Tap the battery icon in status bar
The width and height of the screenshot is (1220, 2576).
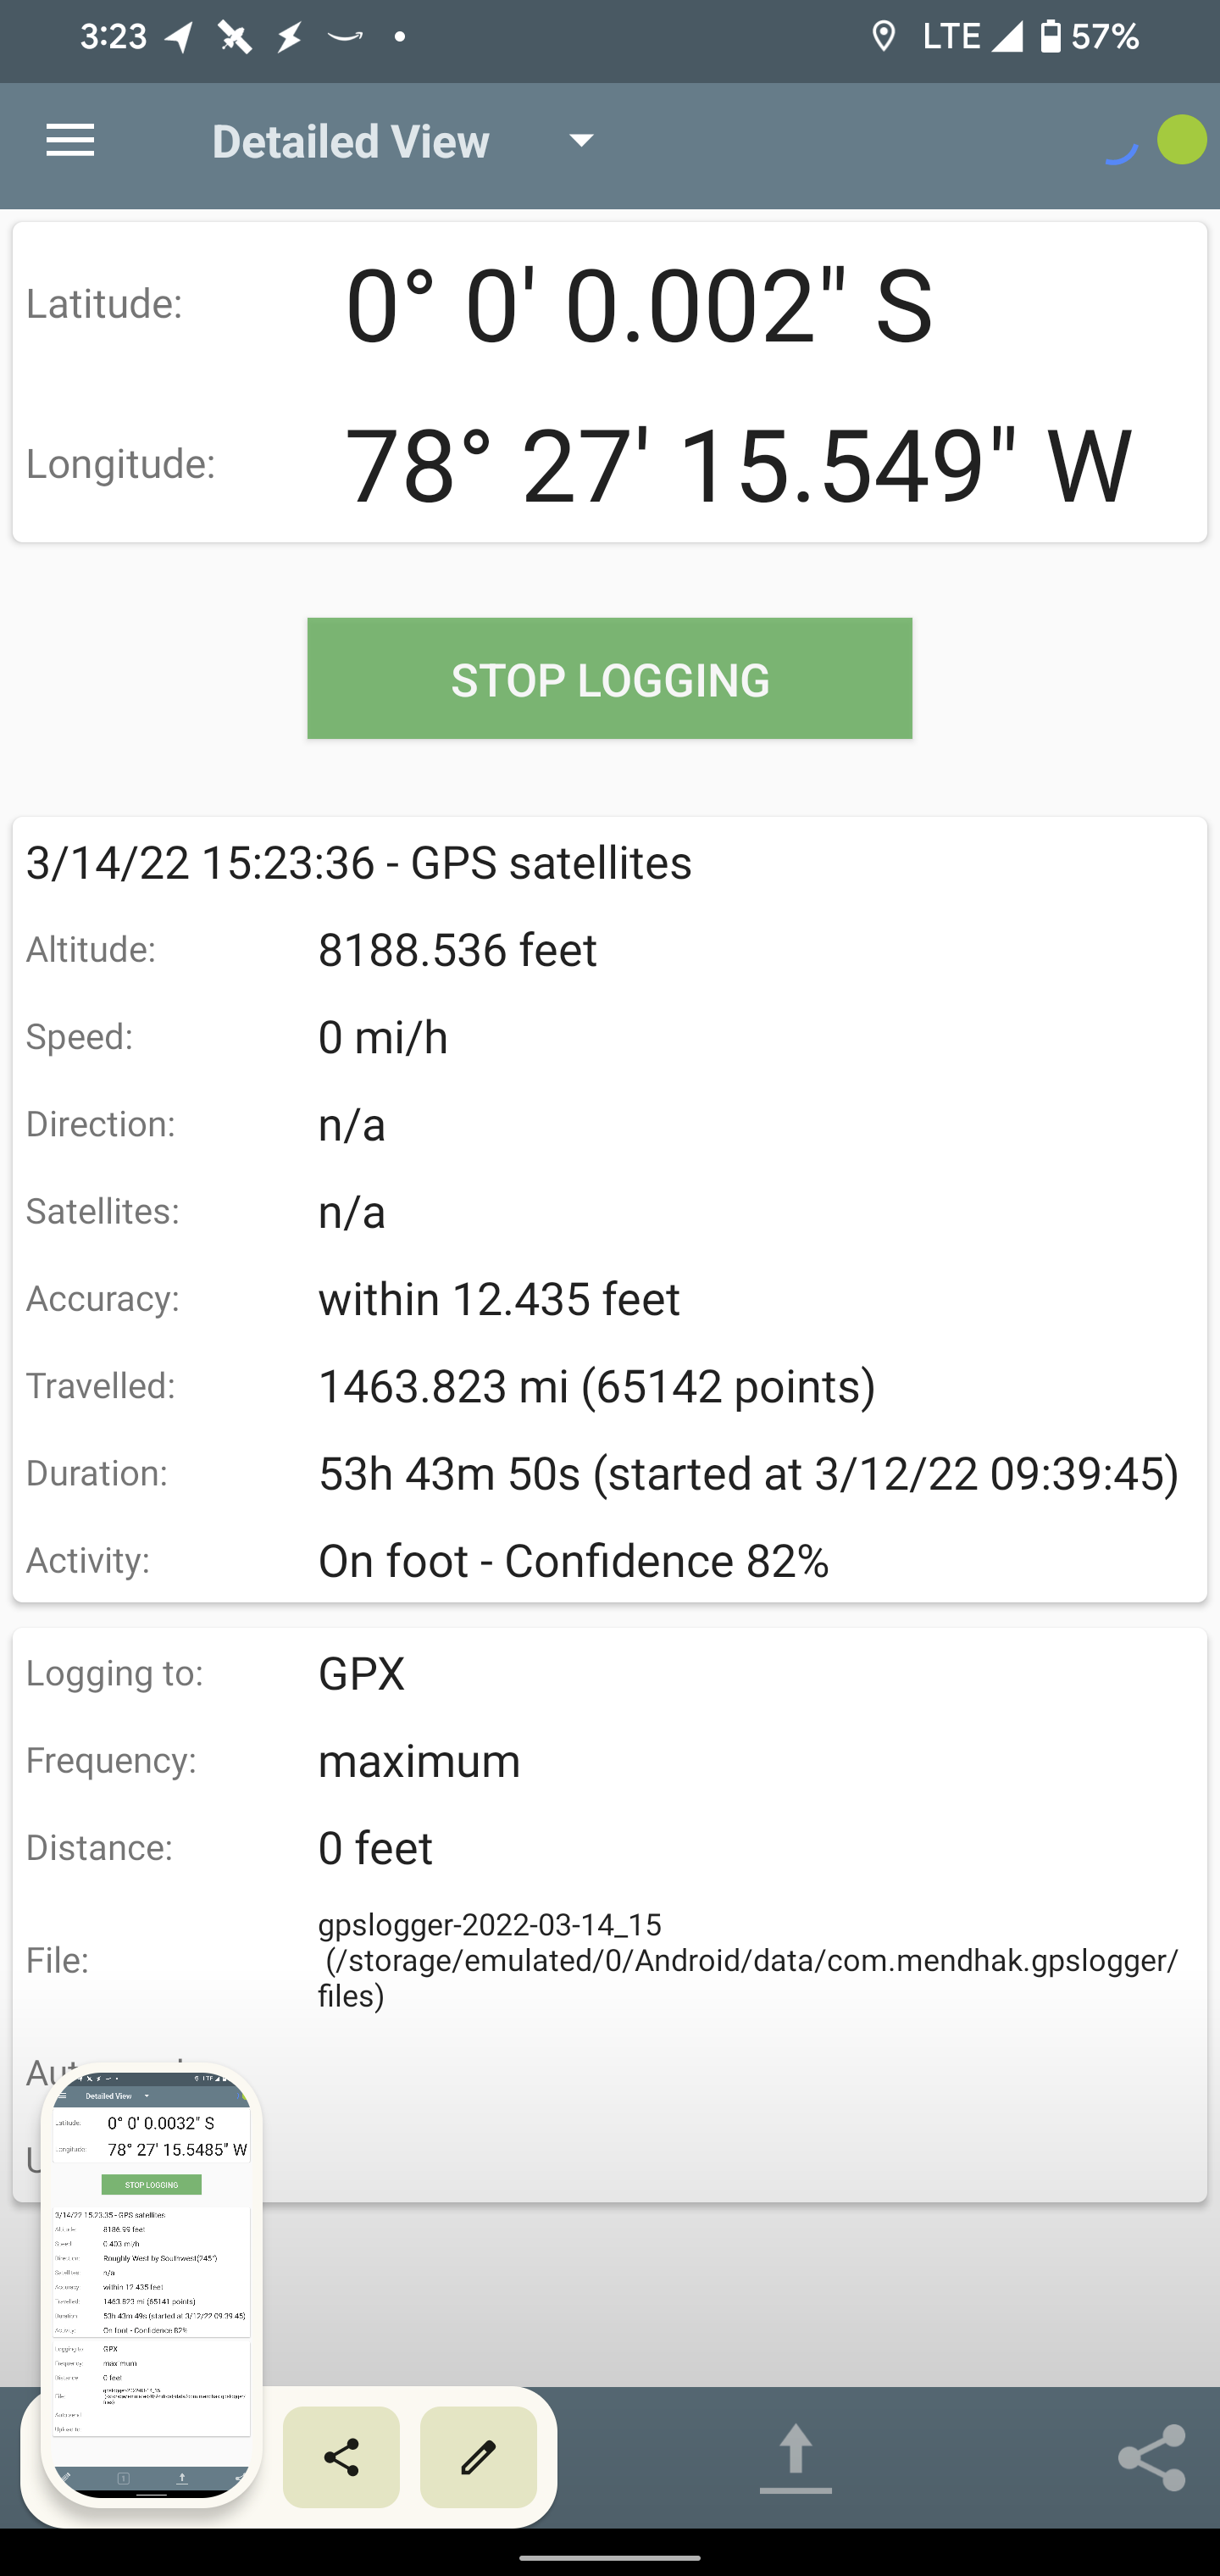(1050, 36)
